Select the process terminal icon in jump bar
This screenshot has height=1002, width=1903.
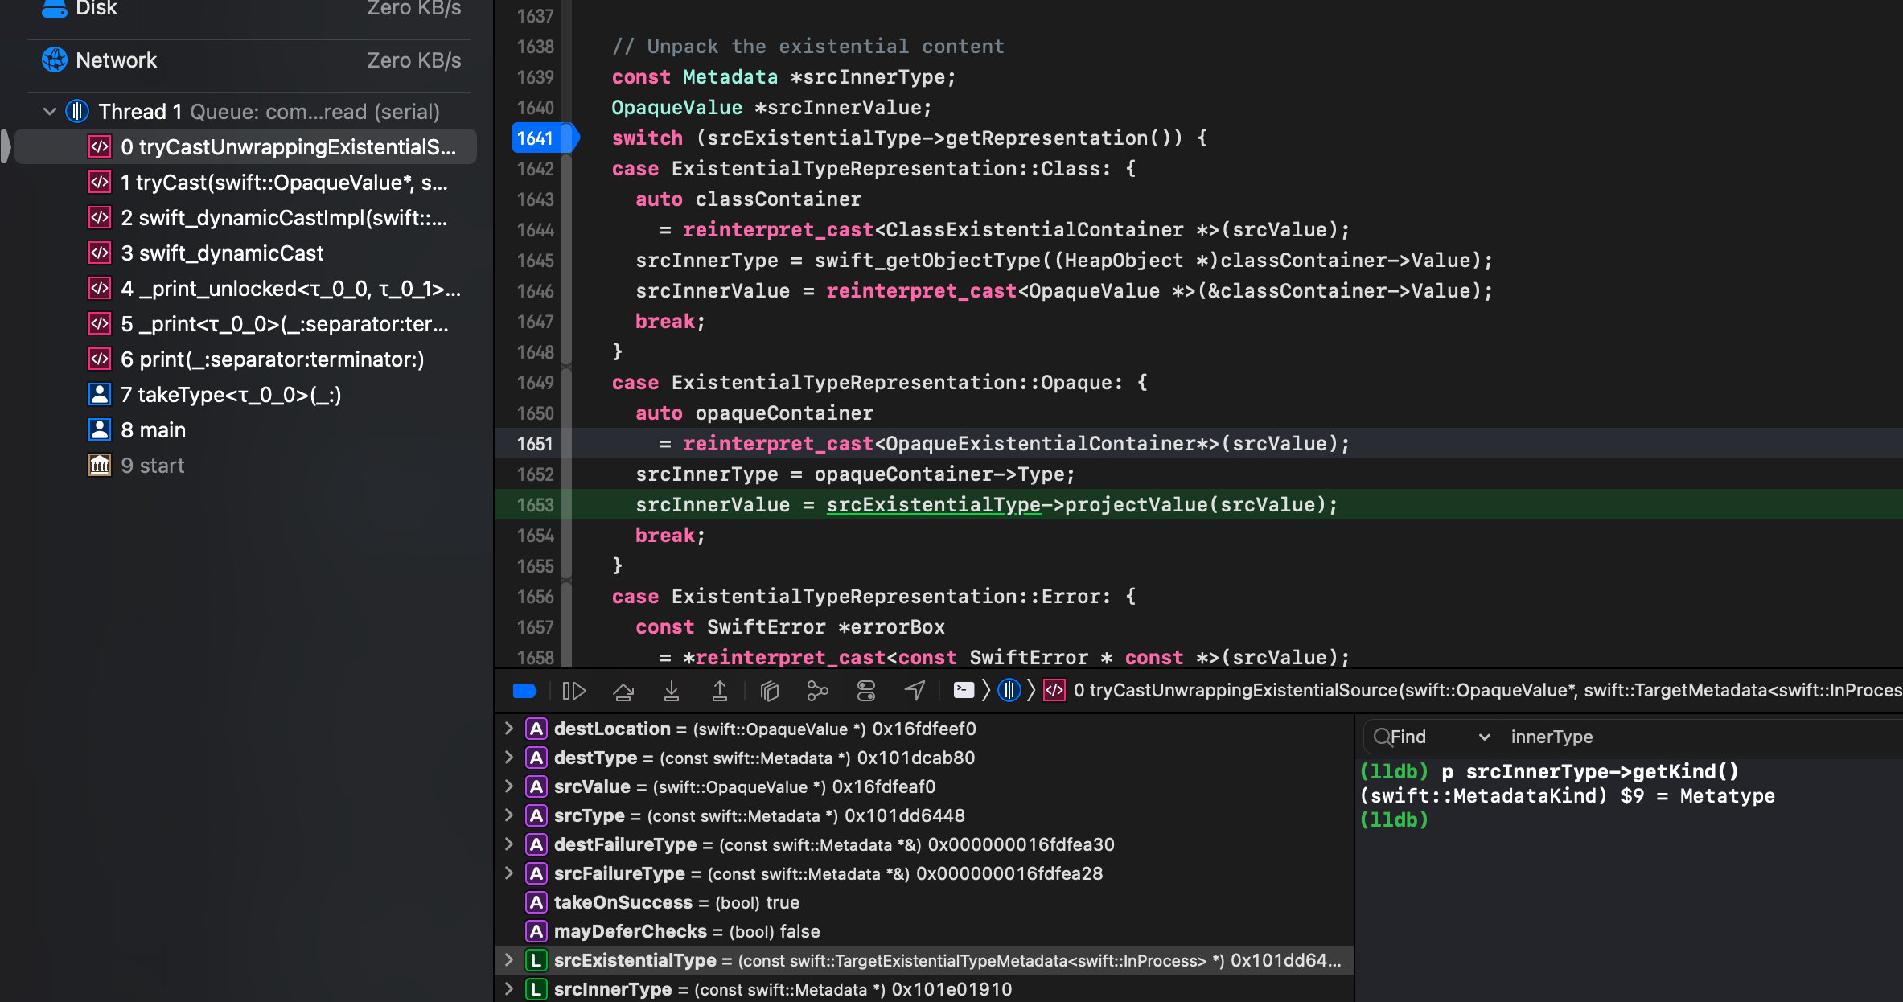[x=964, y=690]
